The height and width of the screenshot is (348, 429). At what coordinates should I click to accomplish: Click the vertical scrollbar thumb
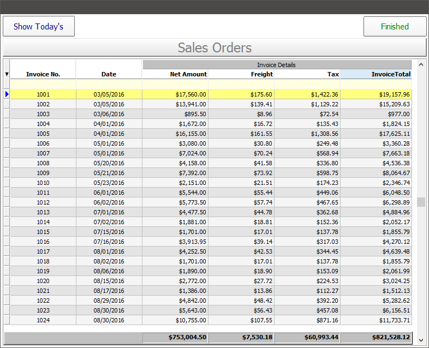pyautogui.click(x=421, y=202)
